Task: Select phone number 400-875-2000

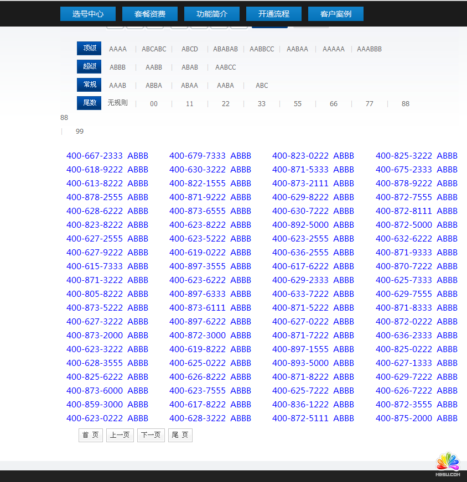Action: pos(404,418)
